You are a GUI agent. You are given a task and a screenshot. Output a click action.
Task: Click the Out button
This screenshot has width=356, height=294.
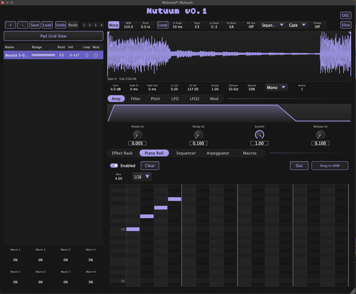[299, 166]
